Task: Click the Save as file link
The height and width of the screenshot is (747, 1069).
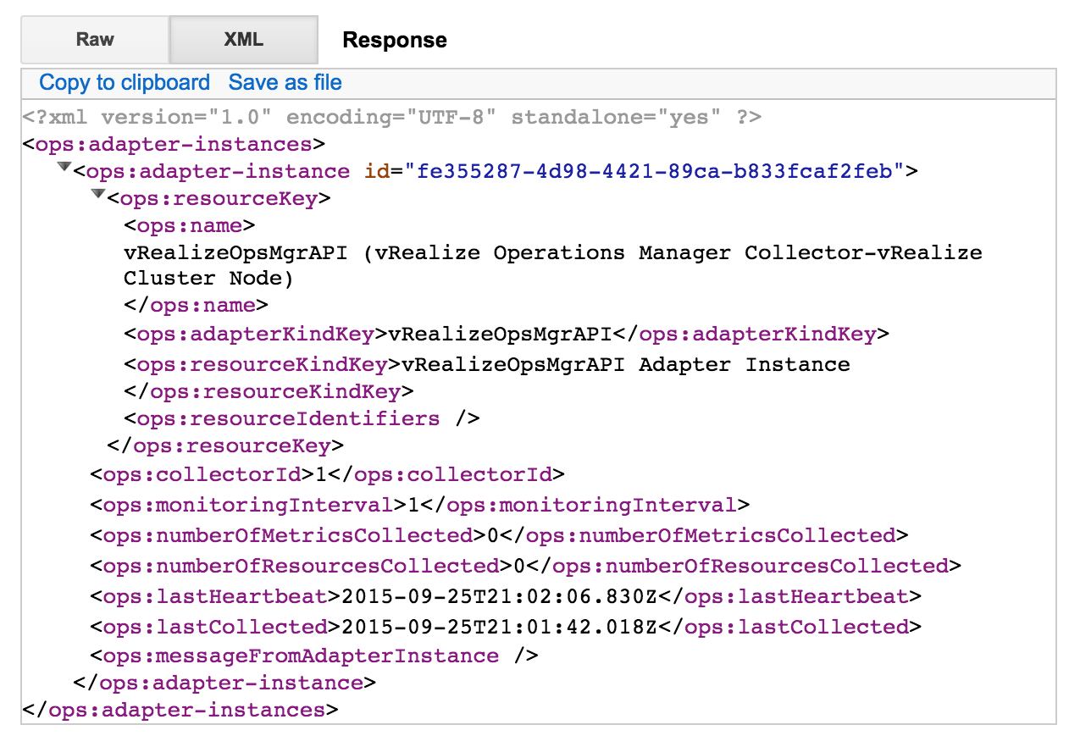Action: 285,83
